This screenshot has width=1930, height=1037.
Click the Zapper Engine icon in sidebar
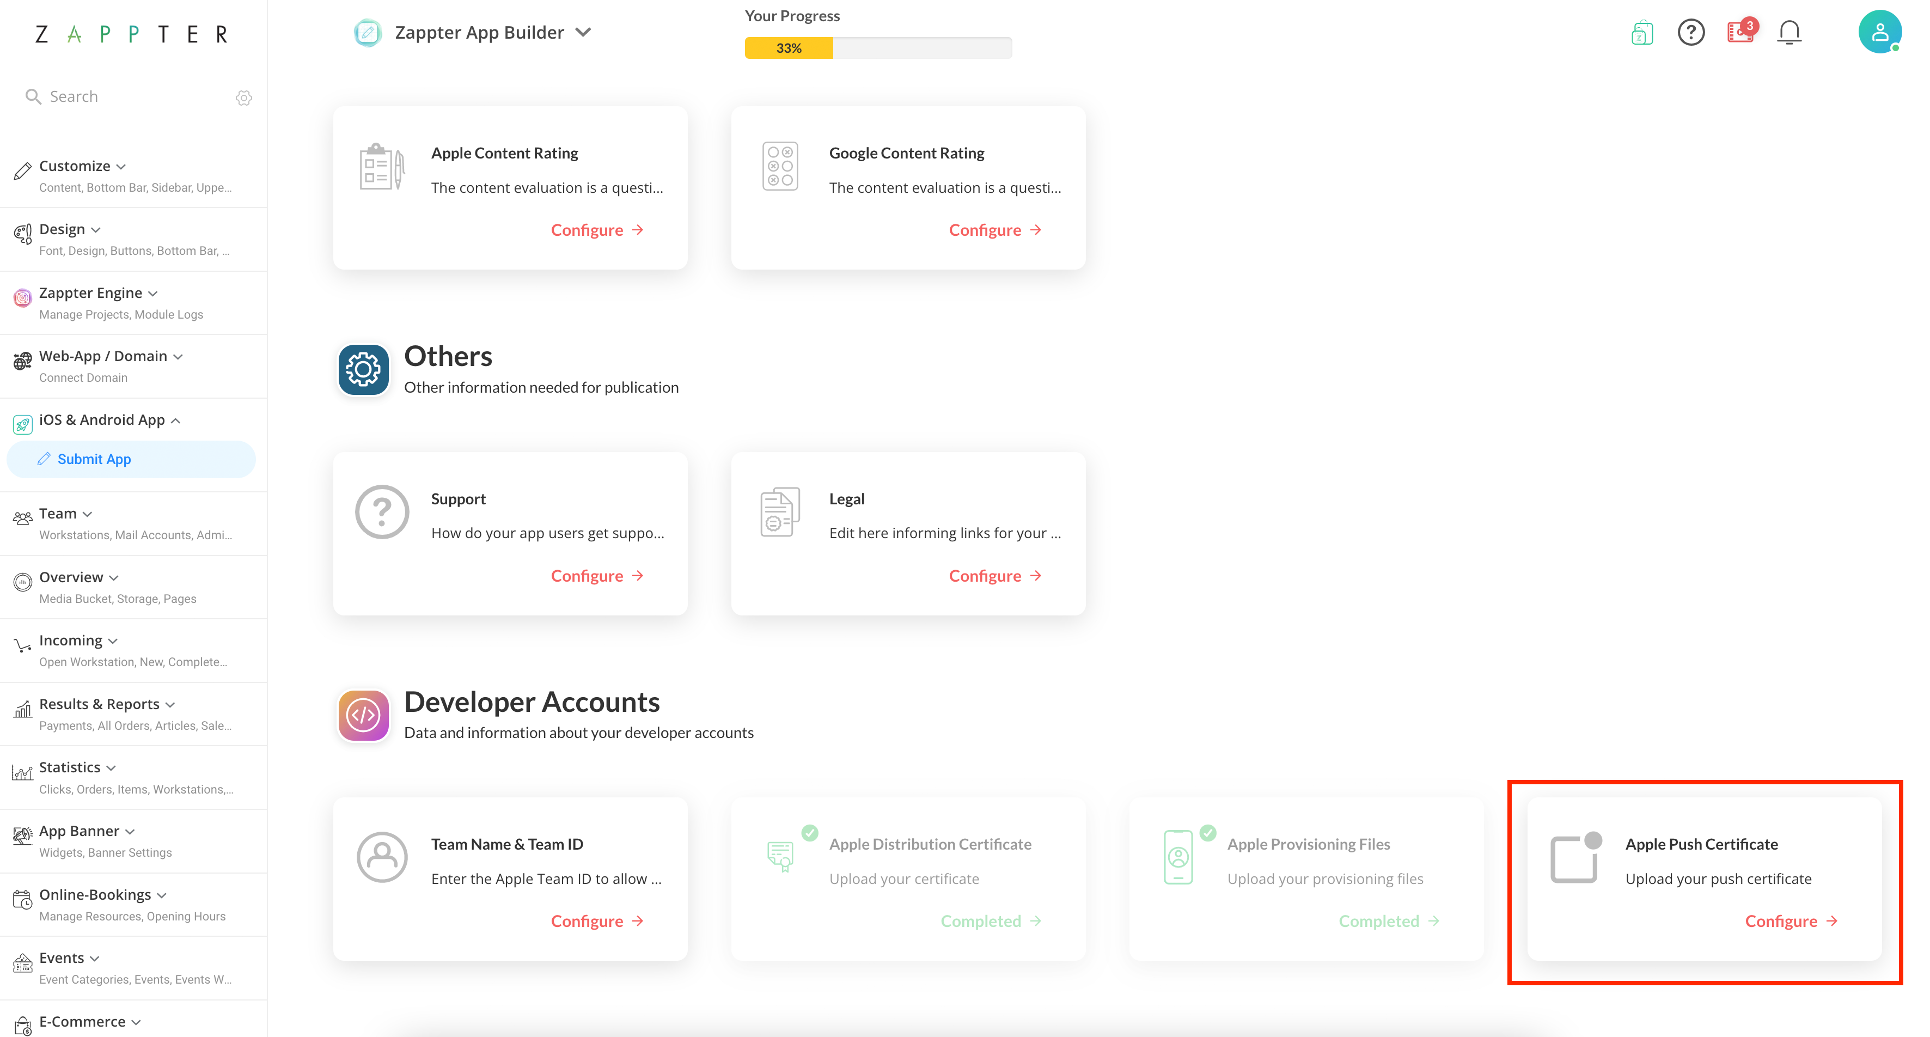coord(22,298)
